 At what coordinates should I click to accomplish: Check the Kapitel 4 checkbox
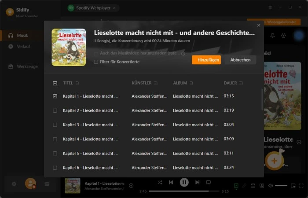[x=55, y=139]
